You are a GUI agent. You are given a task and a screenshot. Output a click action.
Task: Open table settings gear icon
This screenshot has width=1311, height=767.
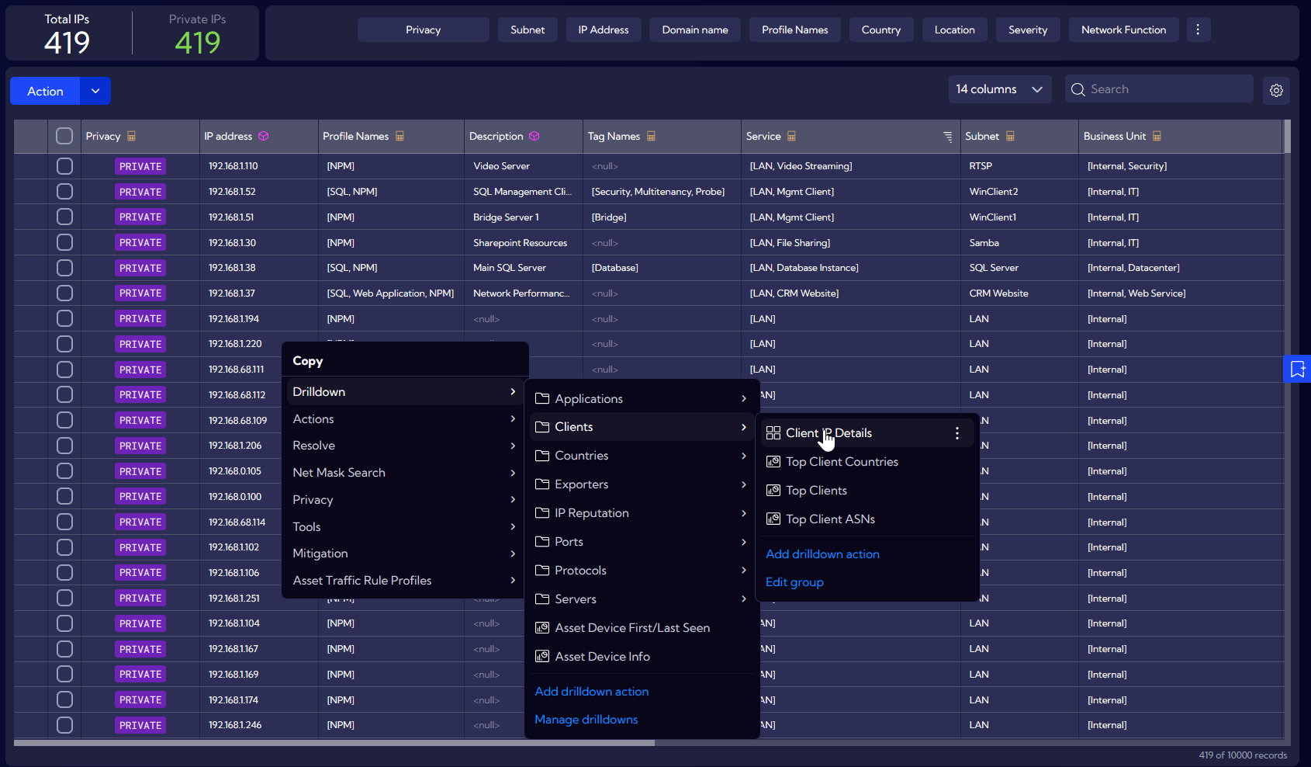click(x=1276, y=91)
